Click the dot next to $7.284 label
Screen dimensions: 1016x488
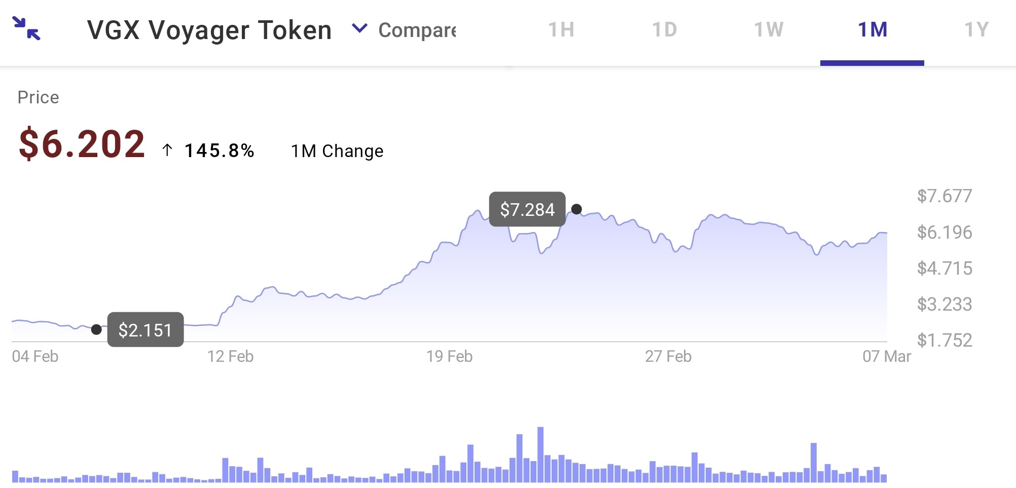(x=577, y=209)
